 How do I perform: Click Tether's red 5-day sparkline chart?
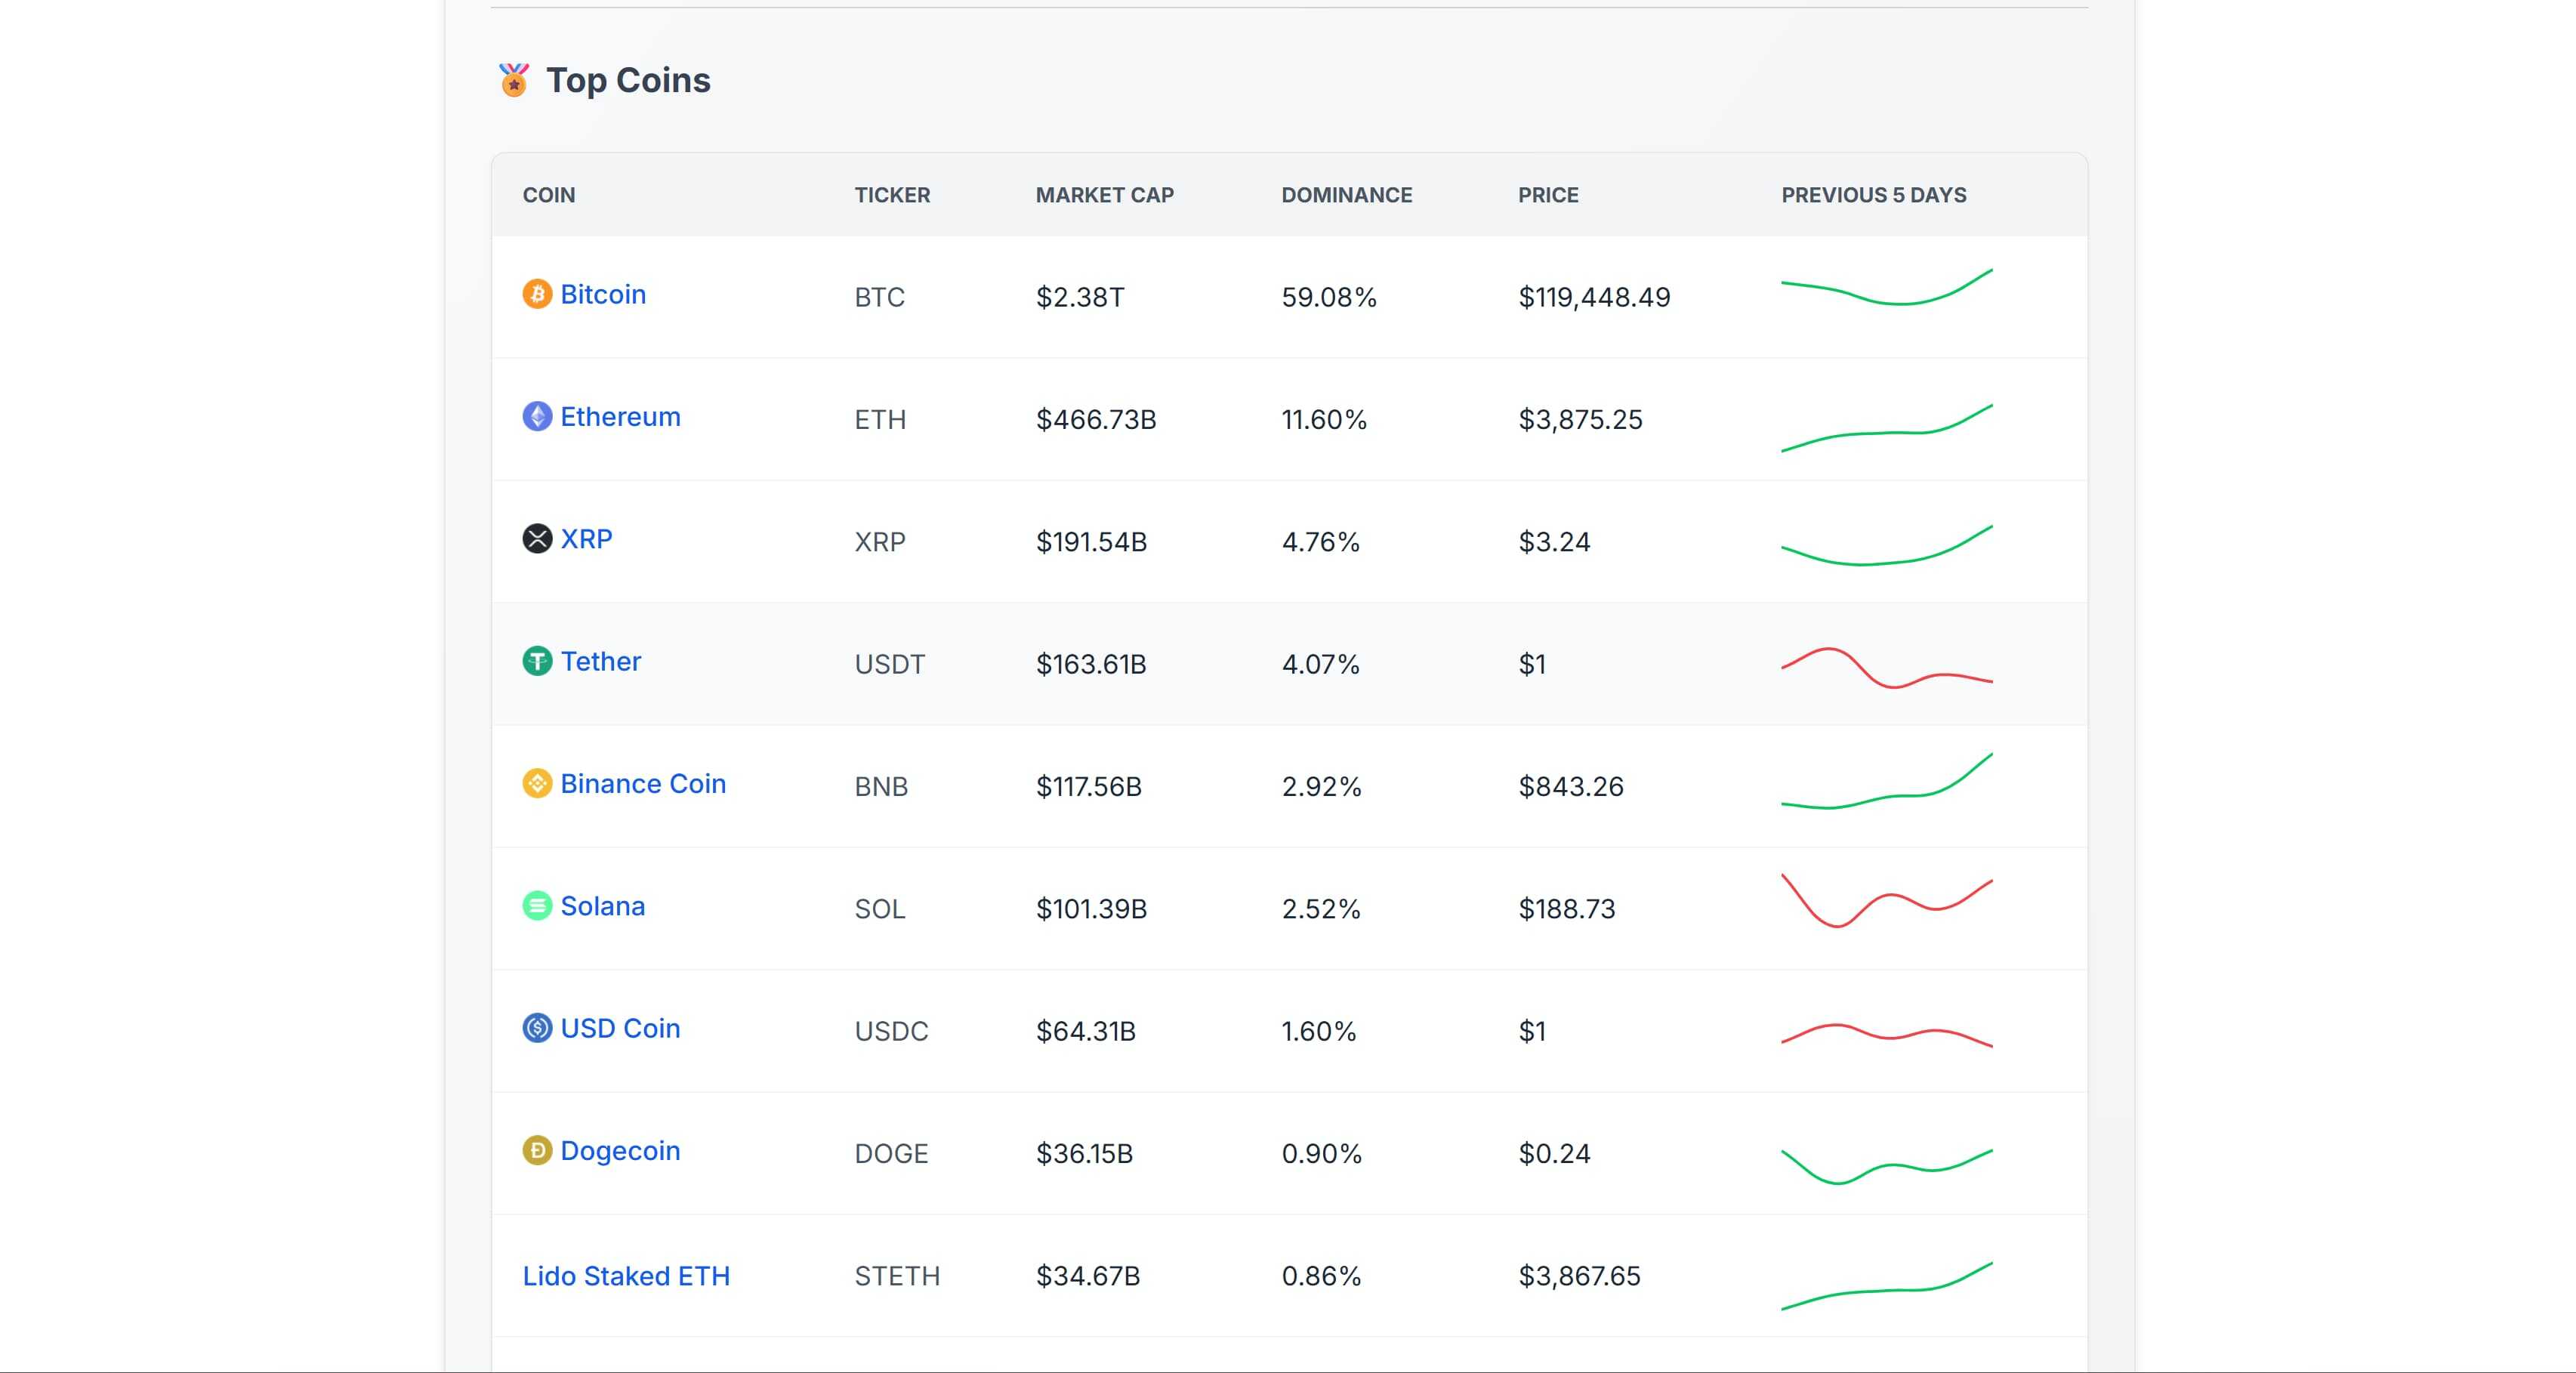tap(1886, 669)
